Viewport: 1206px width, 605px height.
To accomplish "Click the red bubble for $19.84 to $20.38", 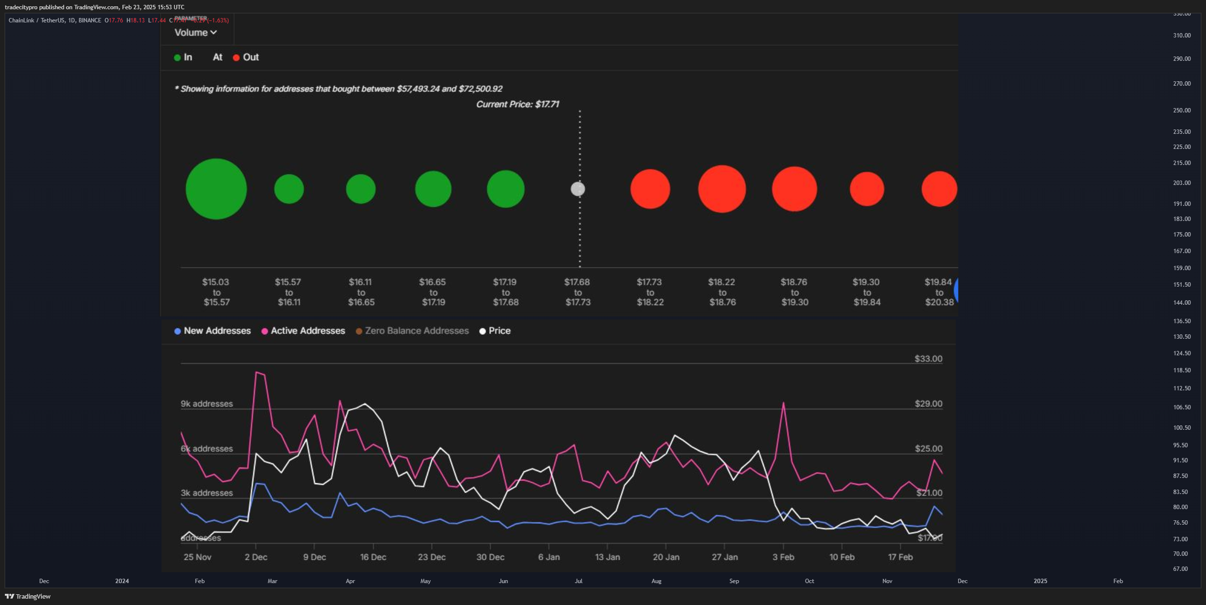I will [x=939, y=189].
